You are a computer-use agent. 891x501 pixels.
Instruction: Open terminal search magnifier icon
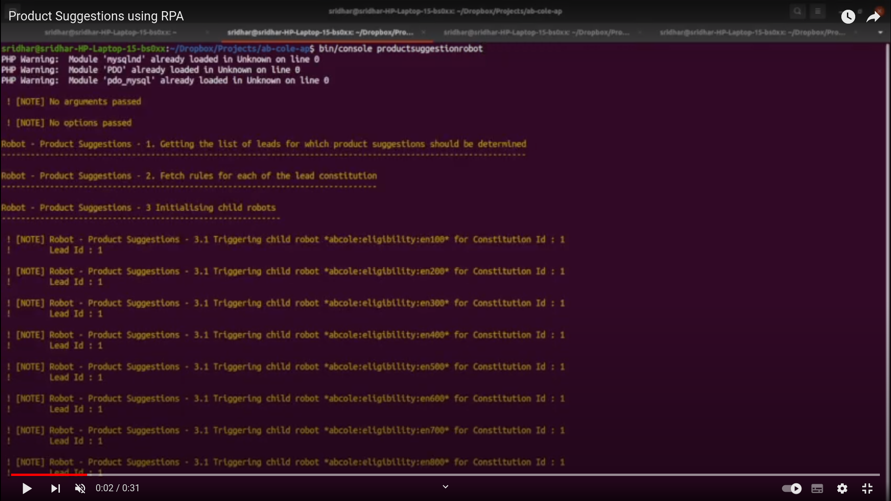click(797, 11)
